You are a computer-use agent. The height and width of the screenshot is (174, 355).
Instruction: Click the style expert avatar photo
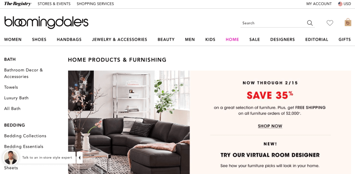click(11, 157)
